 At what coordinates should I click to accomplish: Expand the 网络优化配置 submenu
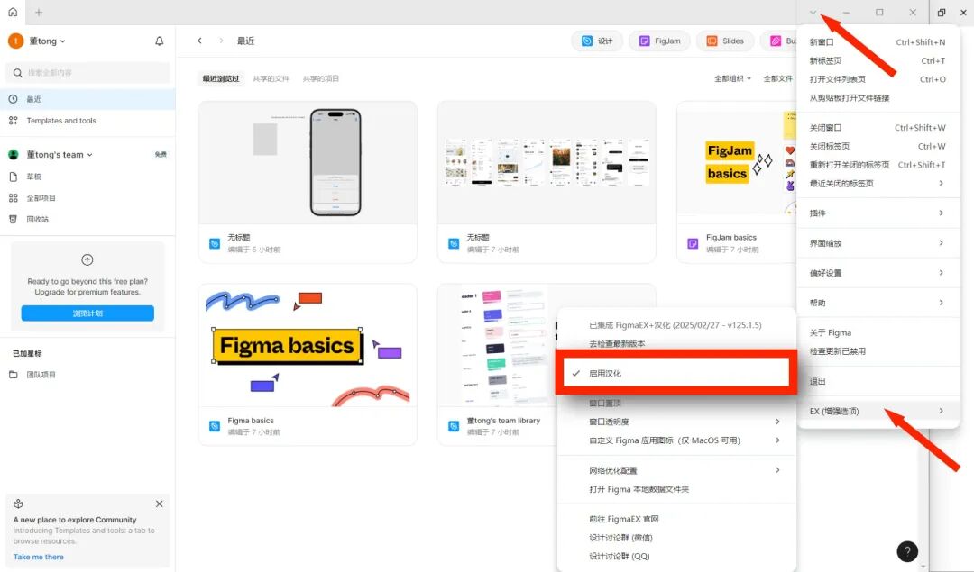click(x=675, y=470)
